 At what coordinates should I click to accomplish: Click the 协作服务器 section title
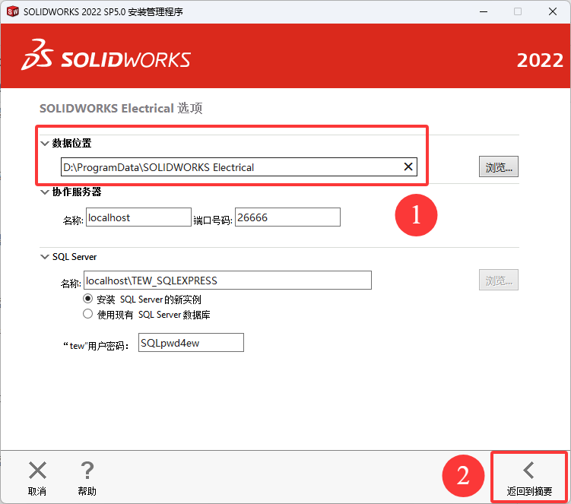pyautogui.click(x=77, y=192)
